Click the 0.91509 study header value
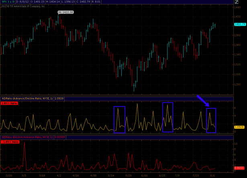The height and width of the screenshot is (178, 247). point(60,137)
